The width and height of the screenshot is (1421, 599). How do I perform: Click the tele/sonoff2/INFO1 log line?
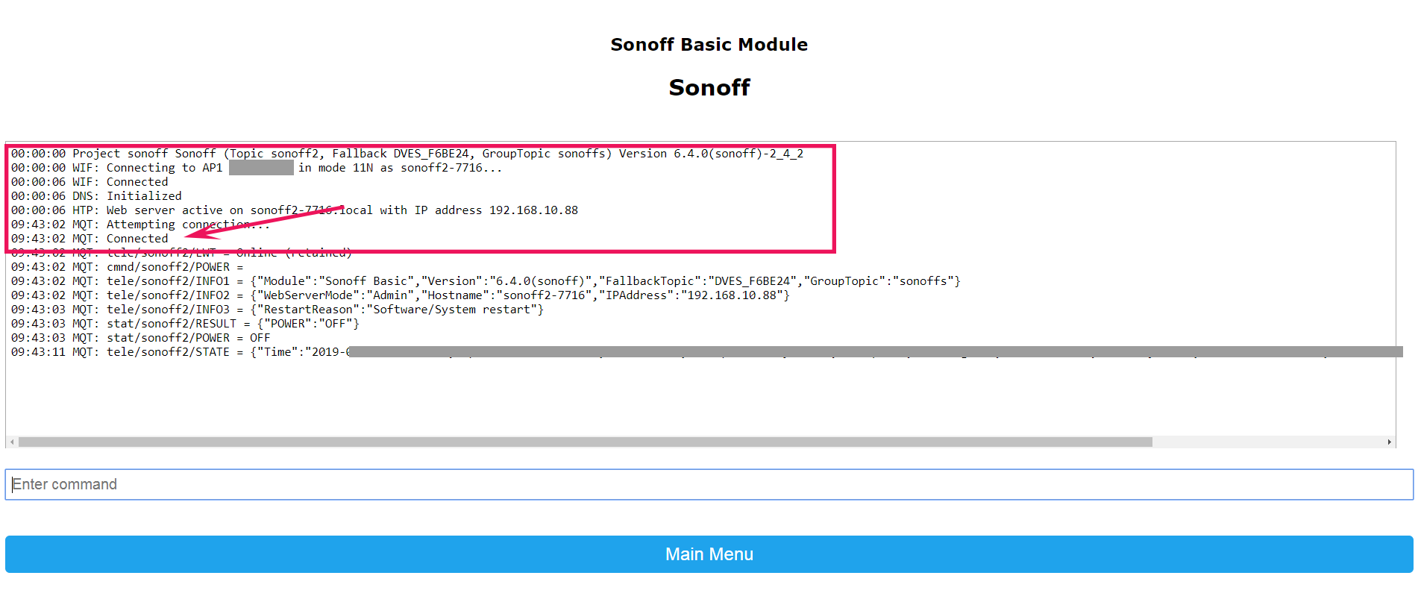pyautogui.click(x=485, y=281)
